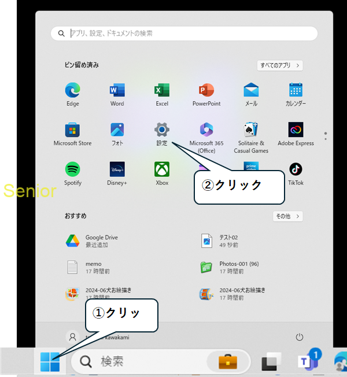The image size is (347, 377).
Task: Open the Xbox app
Action: (x=162, y=169)
